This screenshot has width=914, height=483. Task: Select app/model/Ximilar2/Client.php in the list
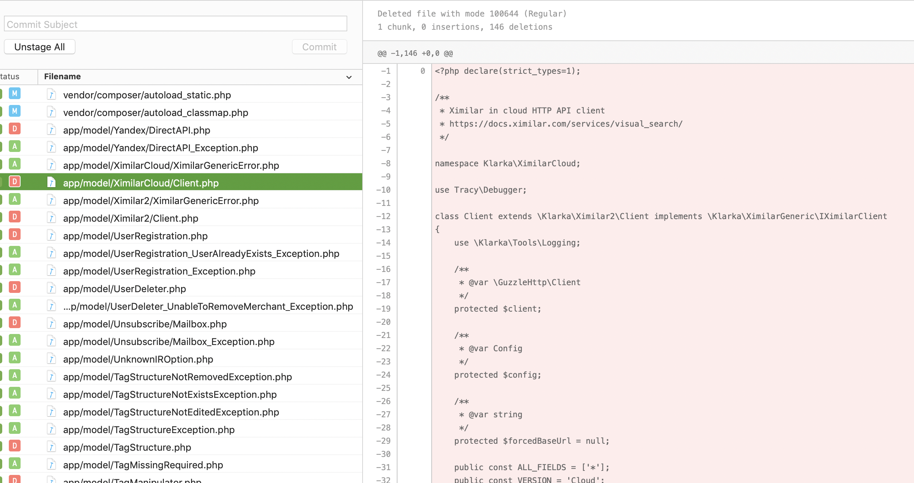130,218
